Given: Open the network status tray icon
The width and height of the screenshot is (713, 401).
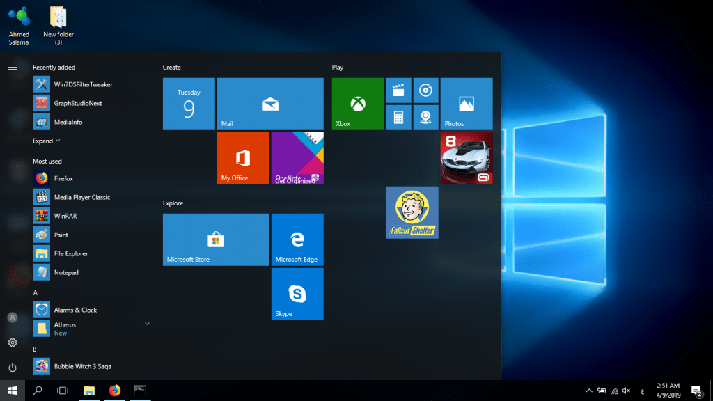Looking at the screenshot, I should click(615, 391).
